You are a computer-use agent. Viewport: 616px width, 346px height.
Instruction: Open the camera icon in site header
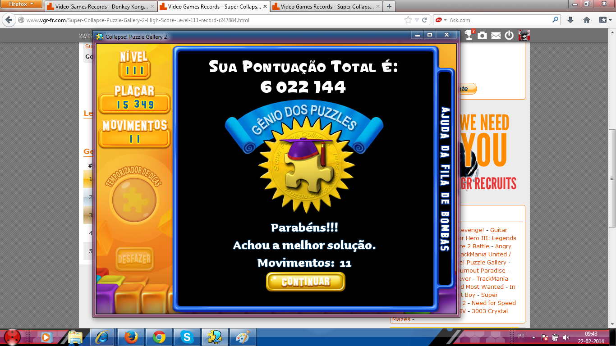pos(483,35)
